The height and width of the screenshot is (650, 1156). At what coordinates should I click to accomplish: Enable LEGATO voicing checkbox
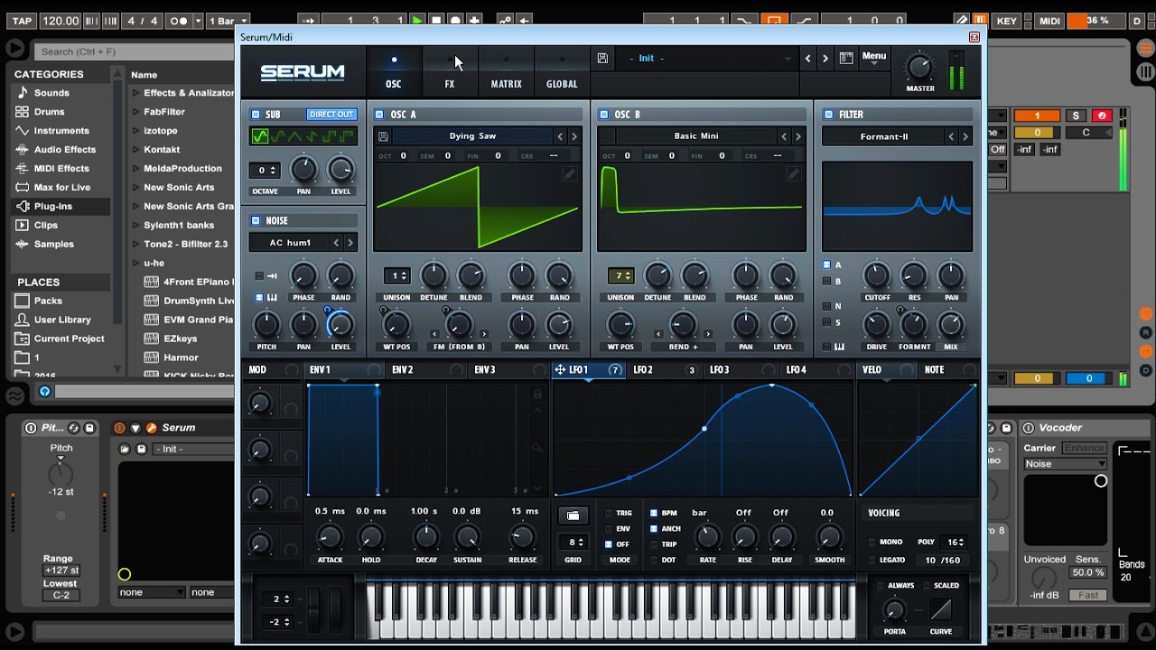872,561
